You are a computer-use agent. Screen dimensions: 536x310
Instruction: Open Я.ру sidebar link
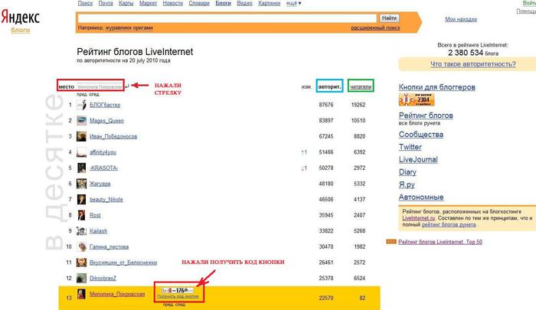click(x=407, y=184)
